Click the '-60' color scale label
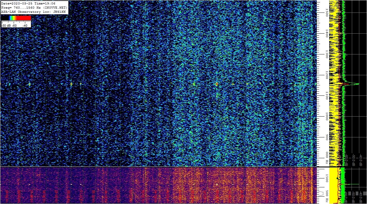Image resolution: width=367 pixels, height=204 pixels. (x=14, y=26)
